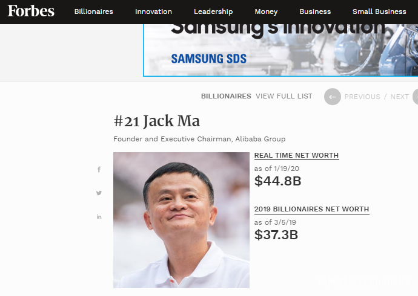Open the Innovation menu
The height and width of the screenshot is (296, 418).
click(153, 11)
